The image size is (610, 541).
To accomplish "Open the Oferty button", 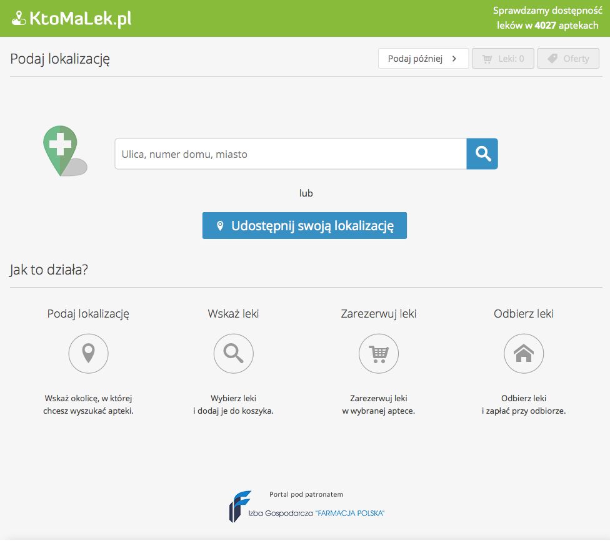I will click(568, 59).
